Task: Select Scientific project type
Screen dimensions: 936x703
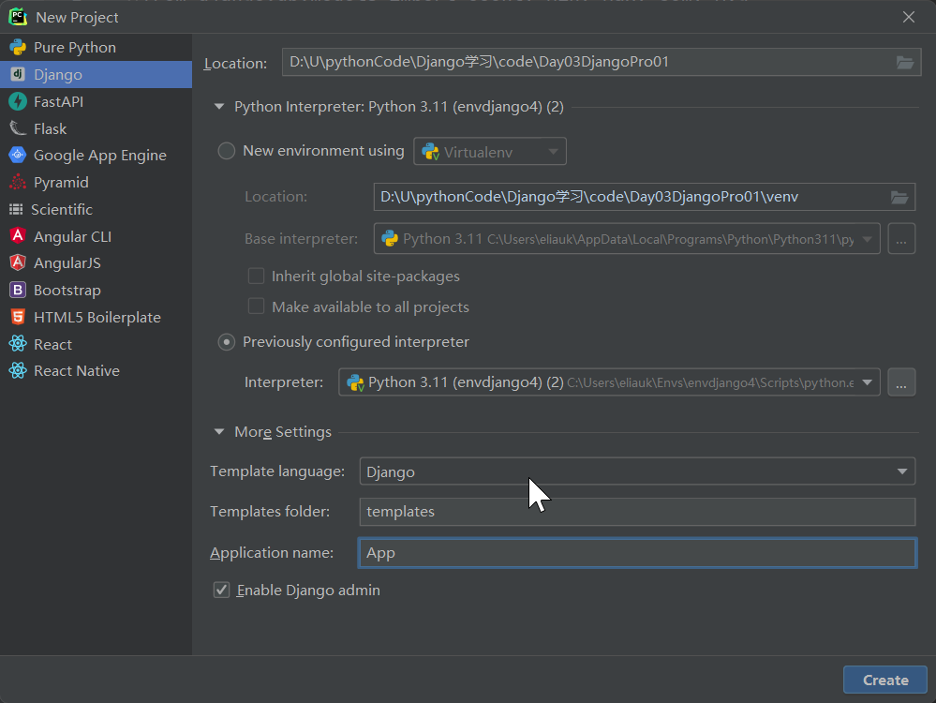Action: pos(96,209)
